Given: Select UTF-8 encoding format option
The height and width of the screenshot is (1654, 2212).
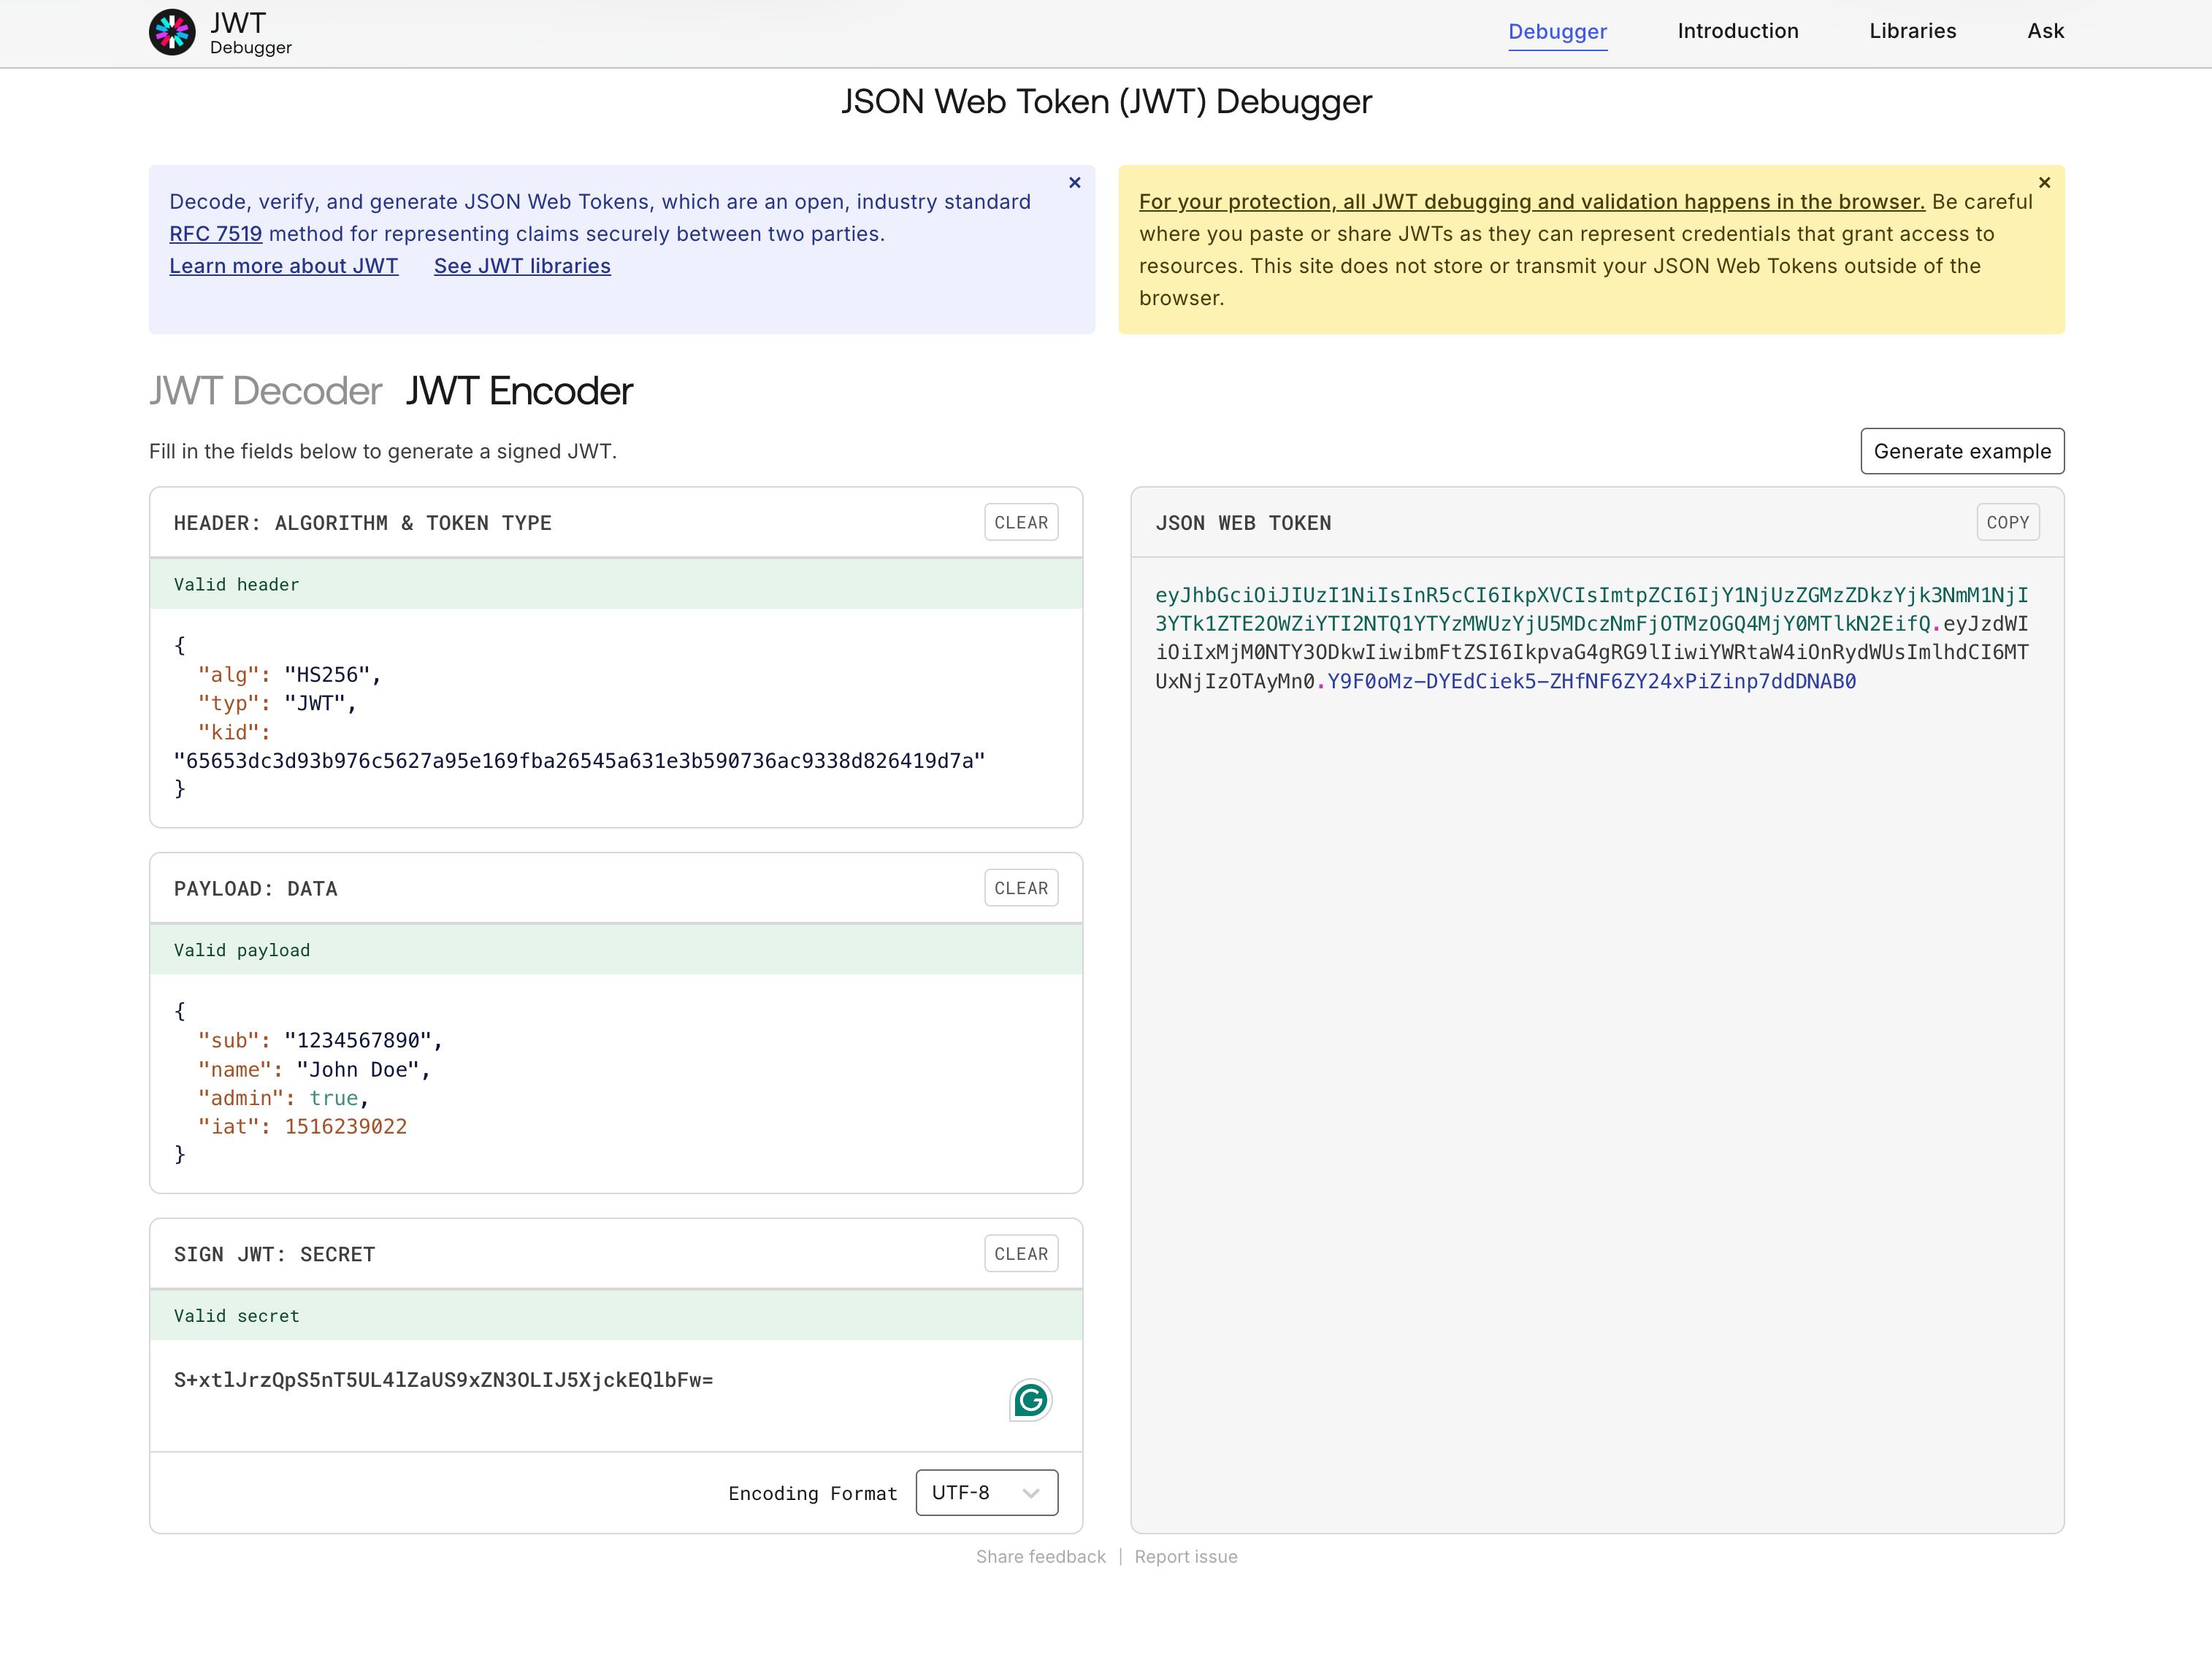Looking at the screenshot, I should tap(960, 1492).
